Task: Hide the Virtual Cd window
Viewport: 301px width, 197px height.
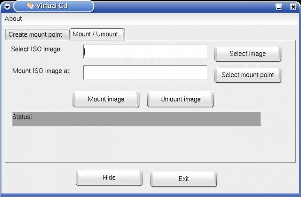Action: coord(109,178)
